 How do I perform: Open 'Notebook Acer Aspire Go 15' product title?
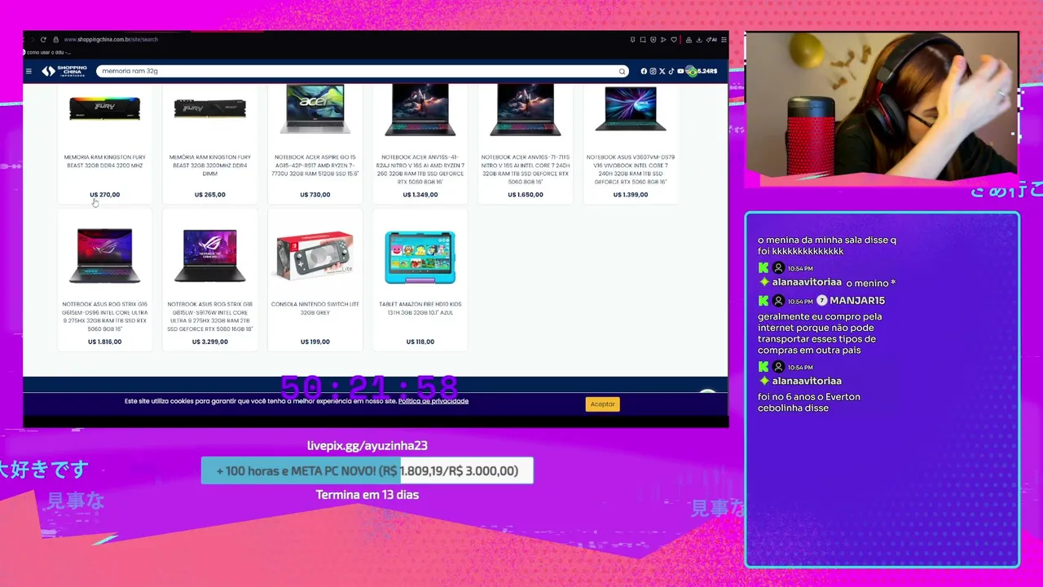point(315,166)
